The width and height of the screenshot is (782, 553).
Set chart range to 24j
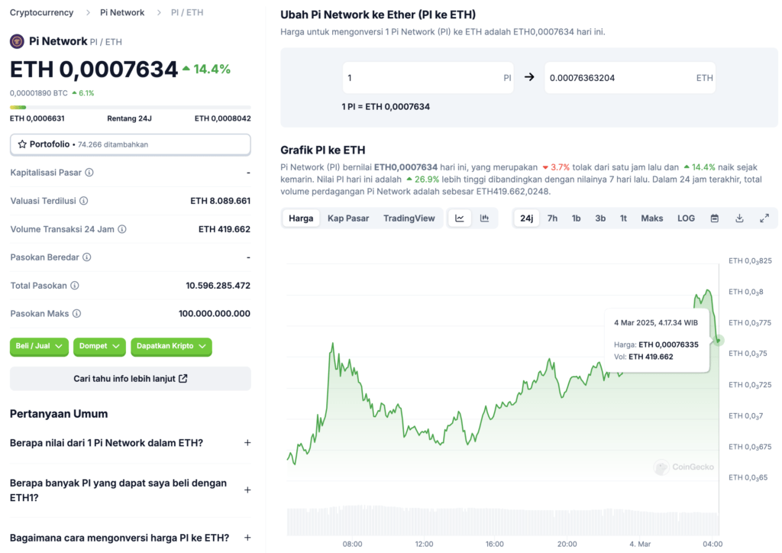pyautogui.click(x=527, y=218)
